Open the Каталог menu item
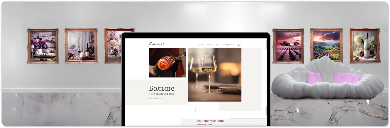The image size is (390, 128). [x=201, y=45]
